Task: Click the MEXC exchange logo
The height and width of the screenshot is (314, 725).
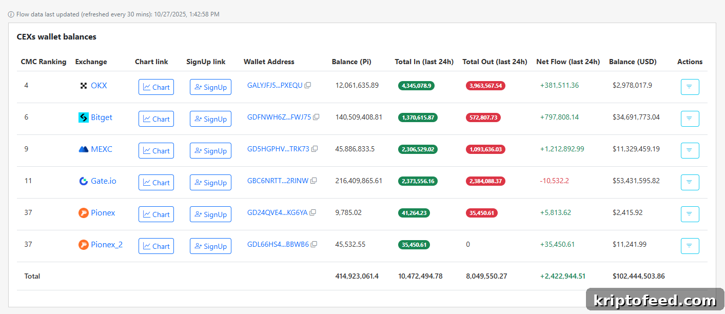Action: coord(84,149)
